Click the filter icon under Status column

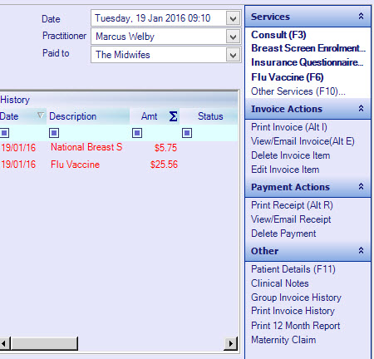(187, 133)
